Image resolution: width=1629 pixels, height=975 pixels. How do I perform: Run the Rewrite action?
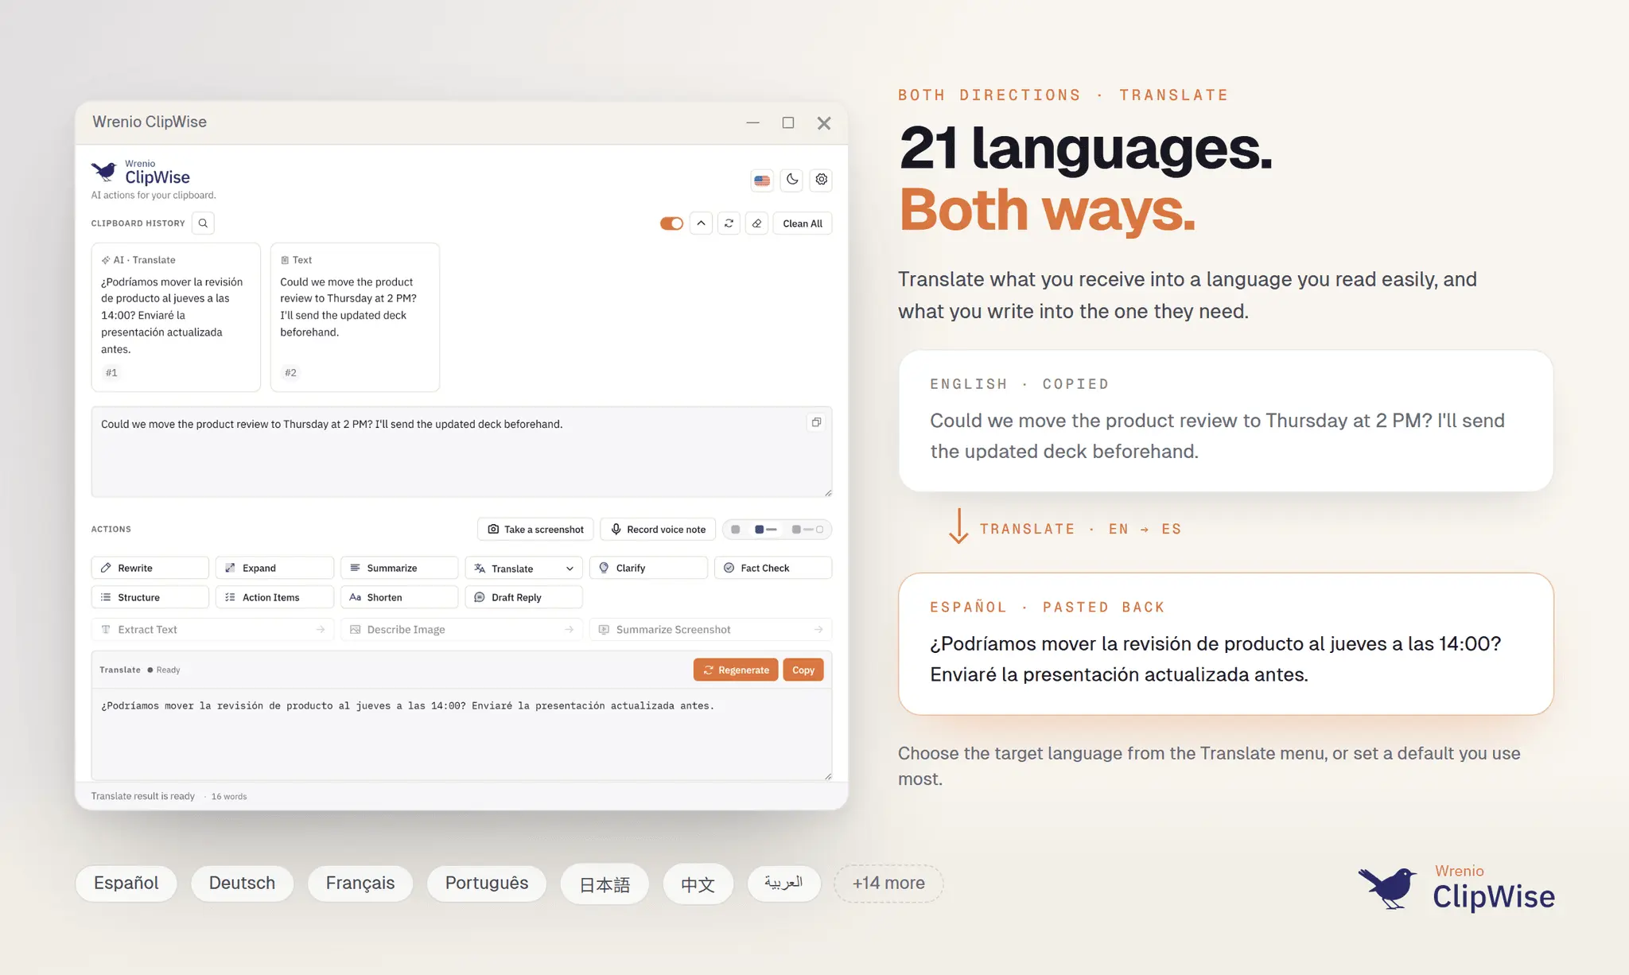pyautogui.click(x=150, y=568)
